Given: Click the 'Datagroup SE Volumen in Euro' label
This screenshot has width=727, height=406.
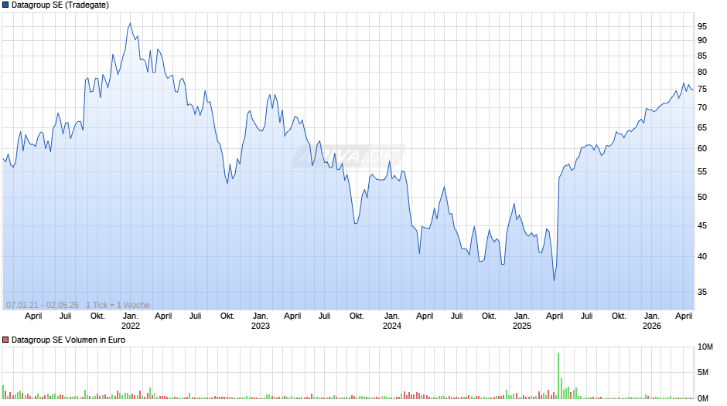Looking at the screenshot, I should (x=68, y=340).
